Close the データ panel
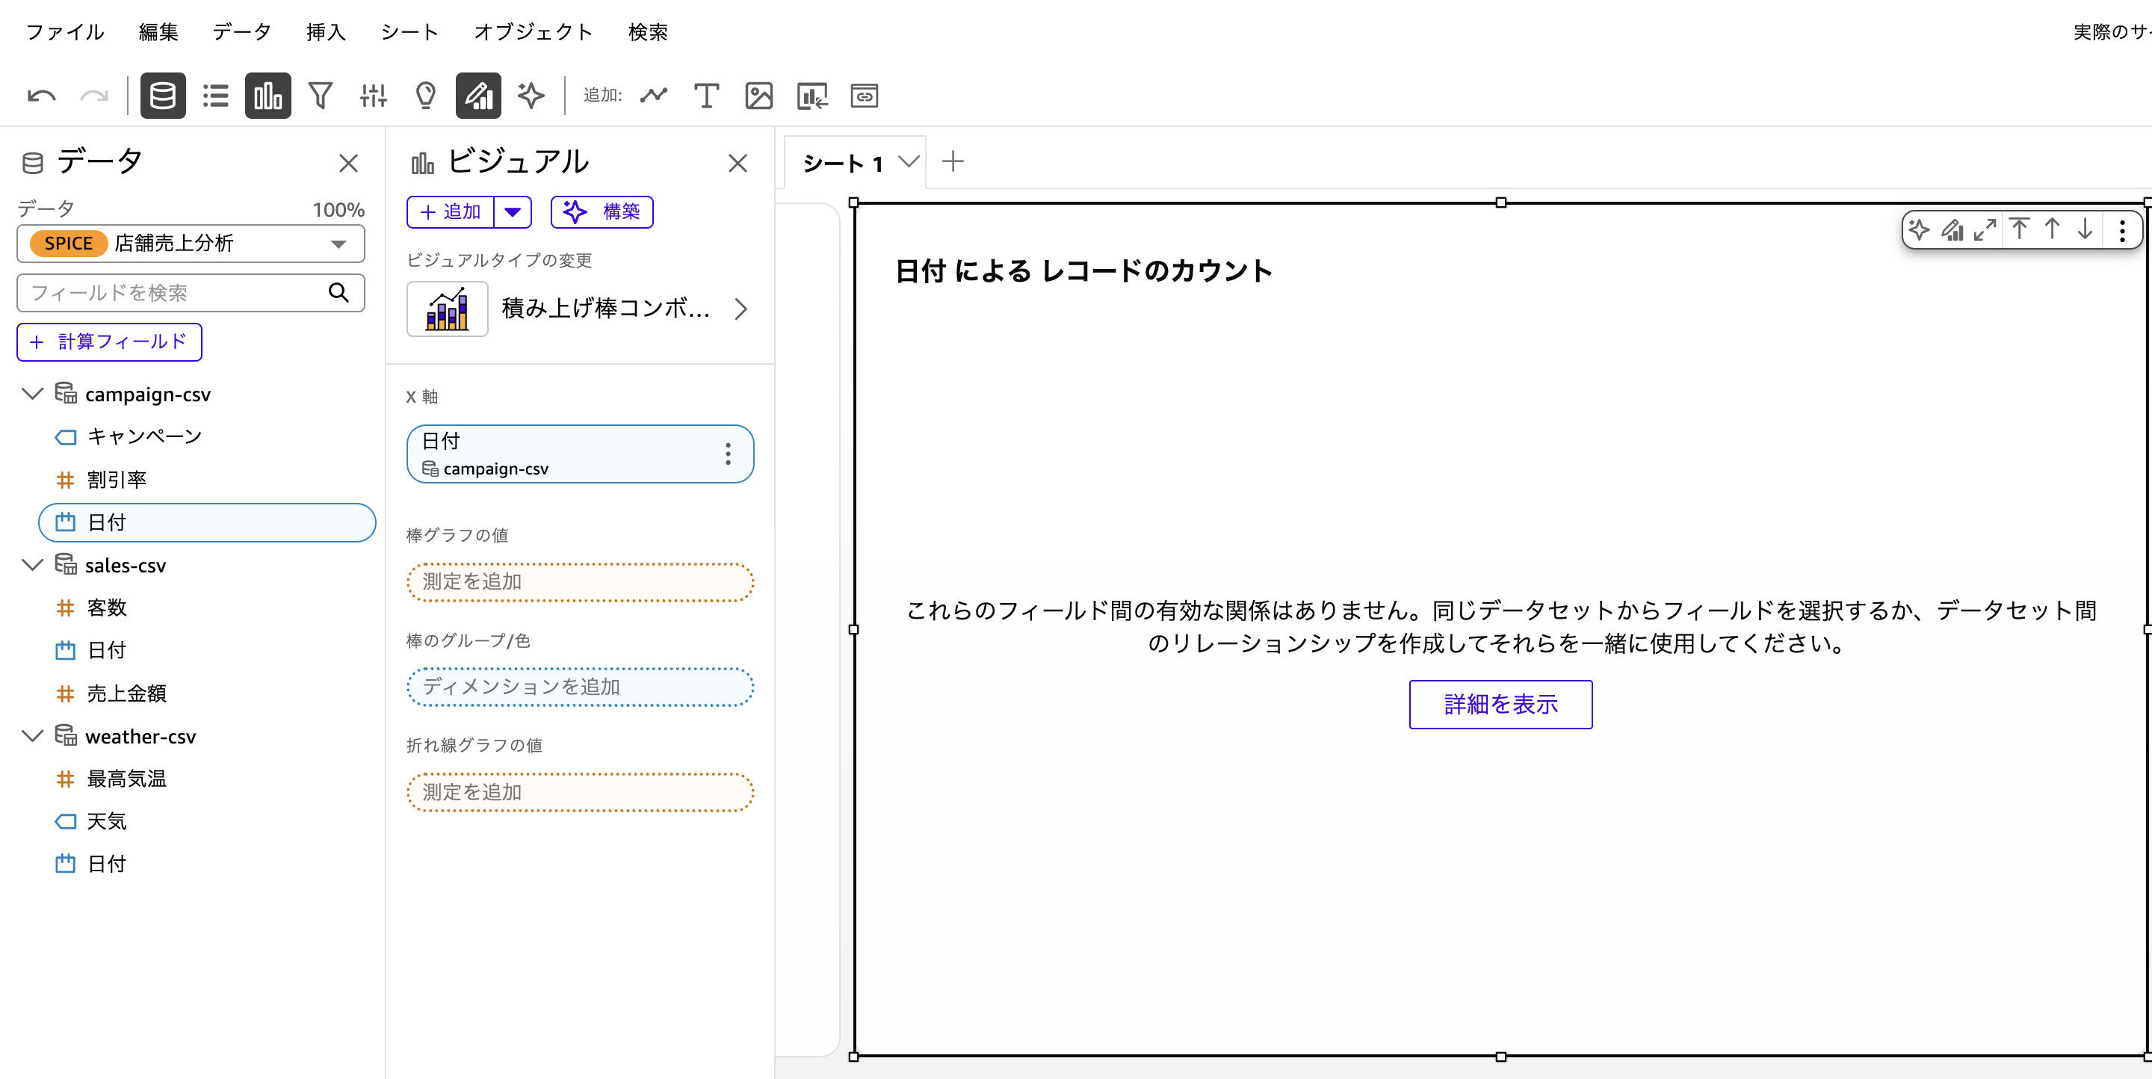 coord(348,163)
